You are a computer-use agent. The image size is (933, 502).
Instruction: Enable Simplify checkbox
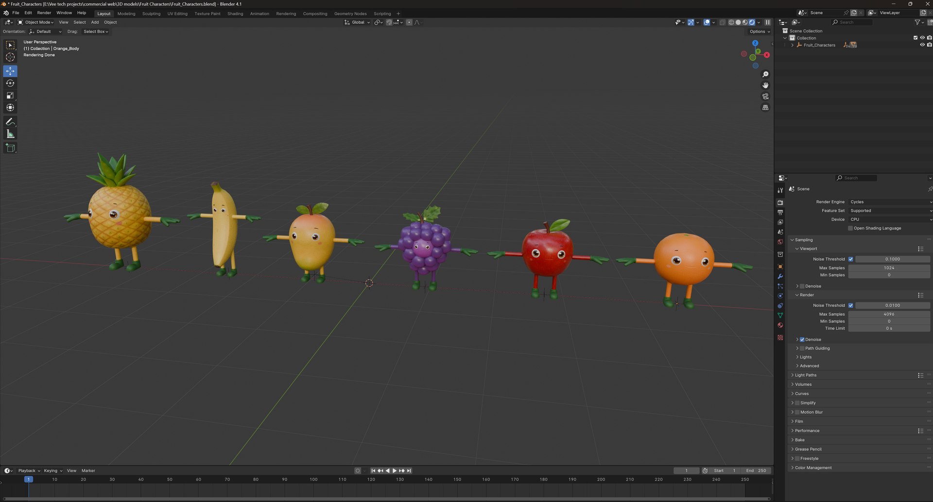point(797,403)
